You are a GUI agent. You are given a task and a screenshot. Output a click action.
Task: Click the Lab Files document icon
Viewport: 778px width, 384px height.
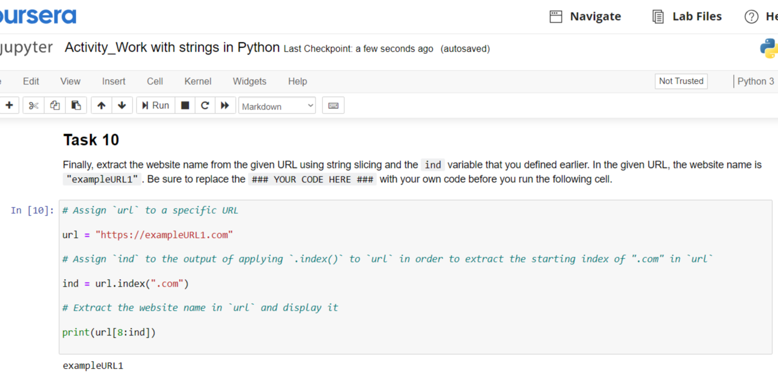tap(658, 17)
